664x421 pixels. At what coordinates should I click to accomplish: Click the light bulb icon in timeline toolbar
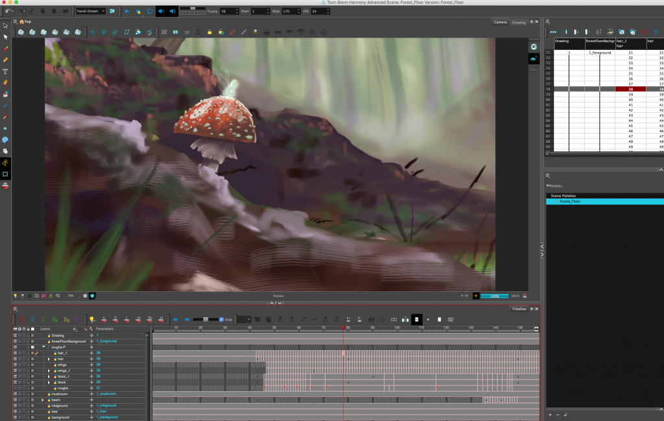pos(92,319)
